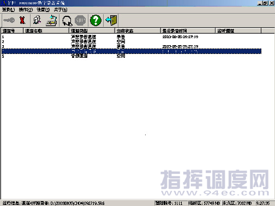Sort by the 通道号 column header
275x206 pixels.
tap(12, 31)
